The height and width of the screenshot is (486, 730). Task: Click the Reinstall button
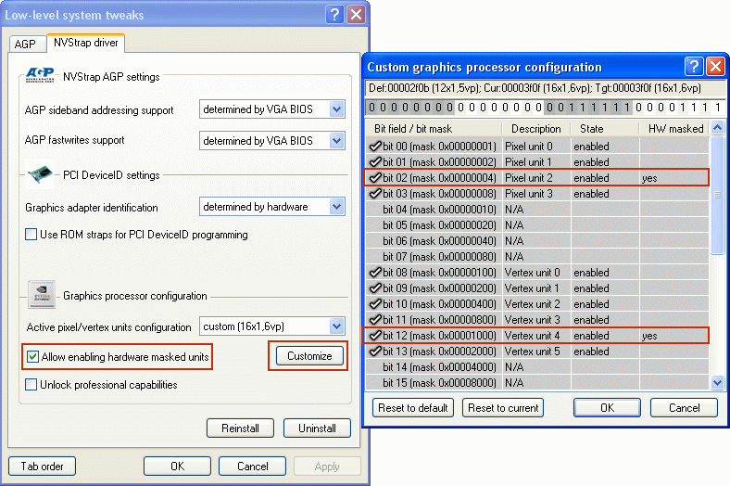240,428
